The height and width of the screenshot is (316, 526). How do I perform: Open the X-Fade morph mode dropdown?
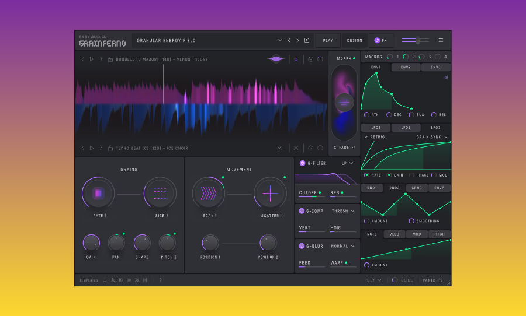(344, 148)
